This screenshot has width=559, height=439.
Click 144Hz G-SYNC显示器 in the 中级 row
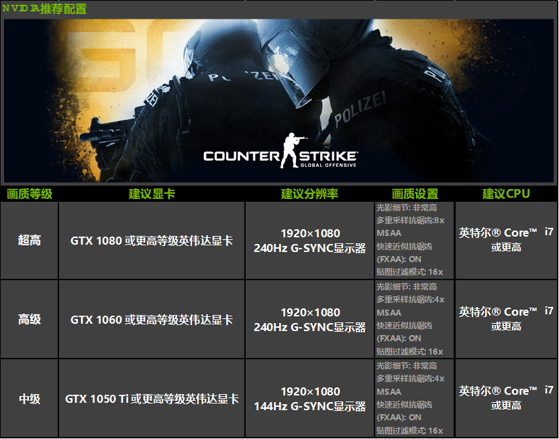pyautogui.click(x=310, y=406)
